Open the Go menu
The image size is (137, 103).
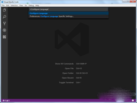click(26, 5)
